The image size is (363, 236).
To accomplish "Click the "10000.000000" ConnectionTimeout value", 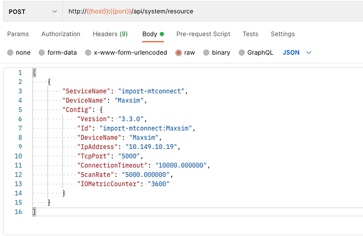I will coord(181,165).
